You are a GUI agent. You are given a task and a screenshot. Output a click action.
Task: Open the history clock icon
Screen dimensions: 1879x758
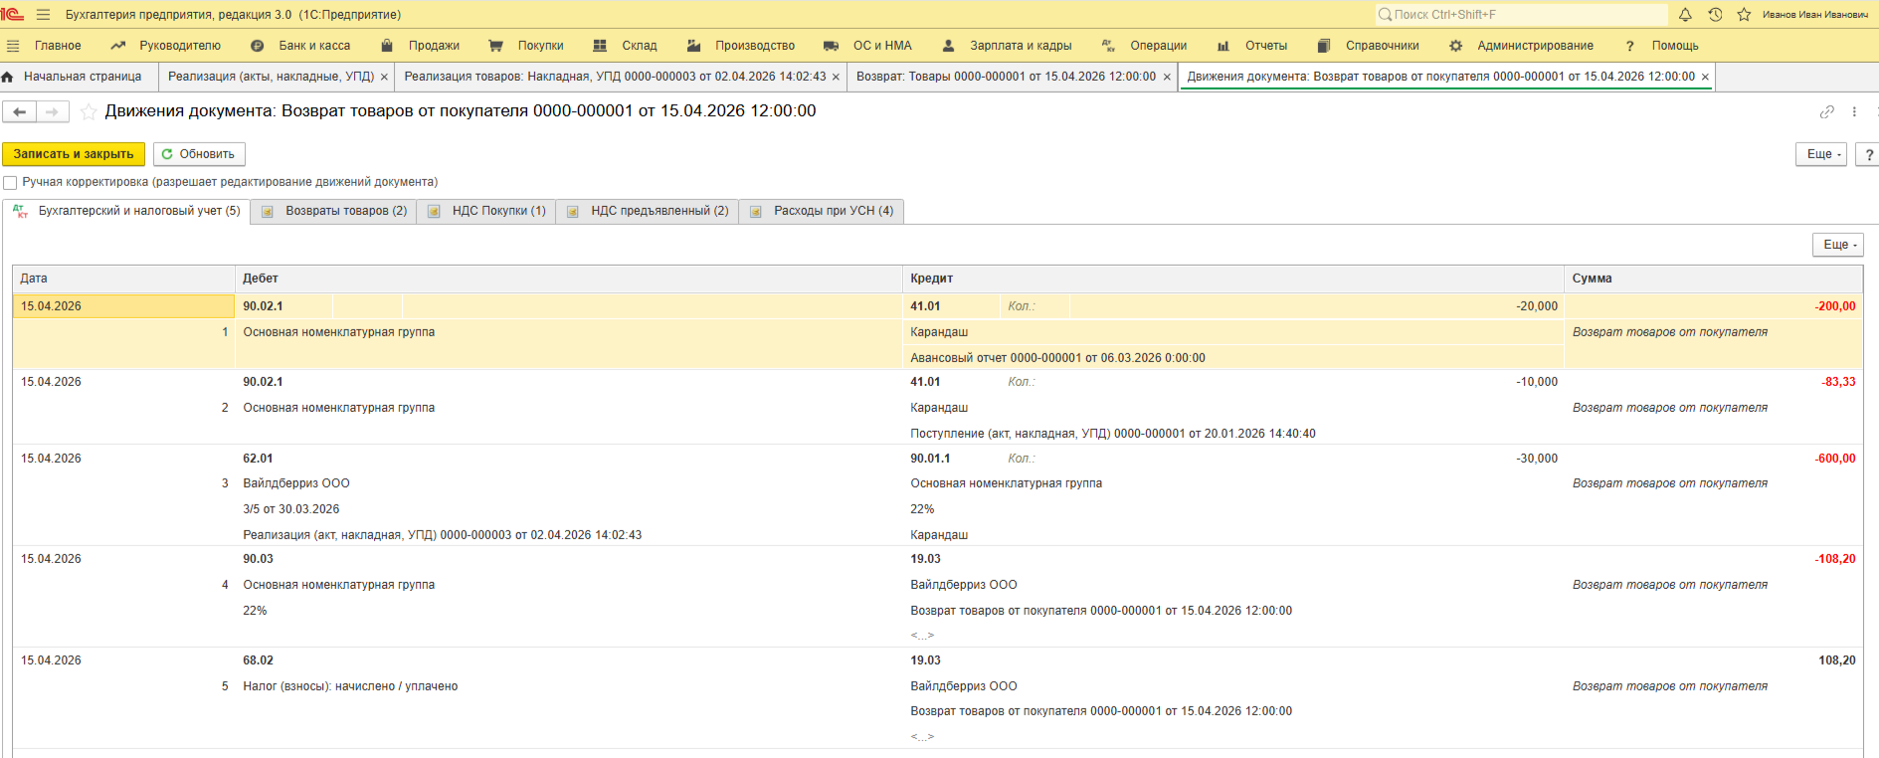click(x=1715, y=15)
